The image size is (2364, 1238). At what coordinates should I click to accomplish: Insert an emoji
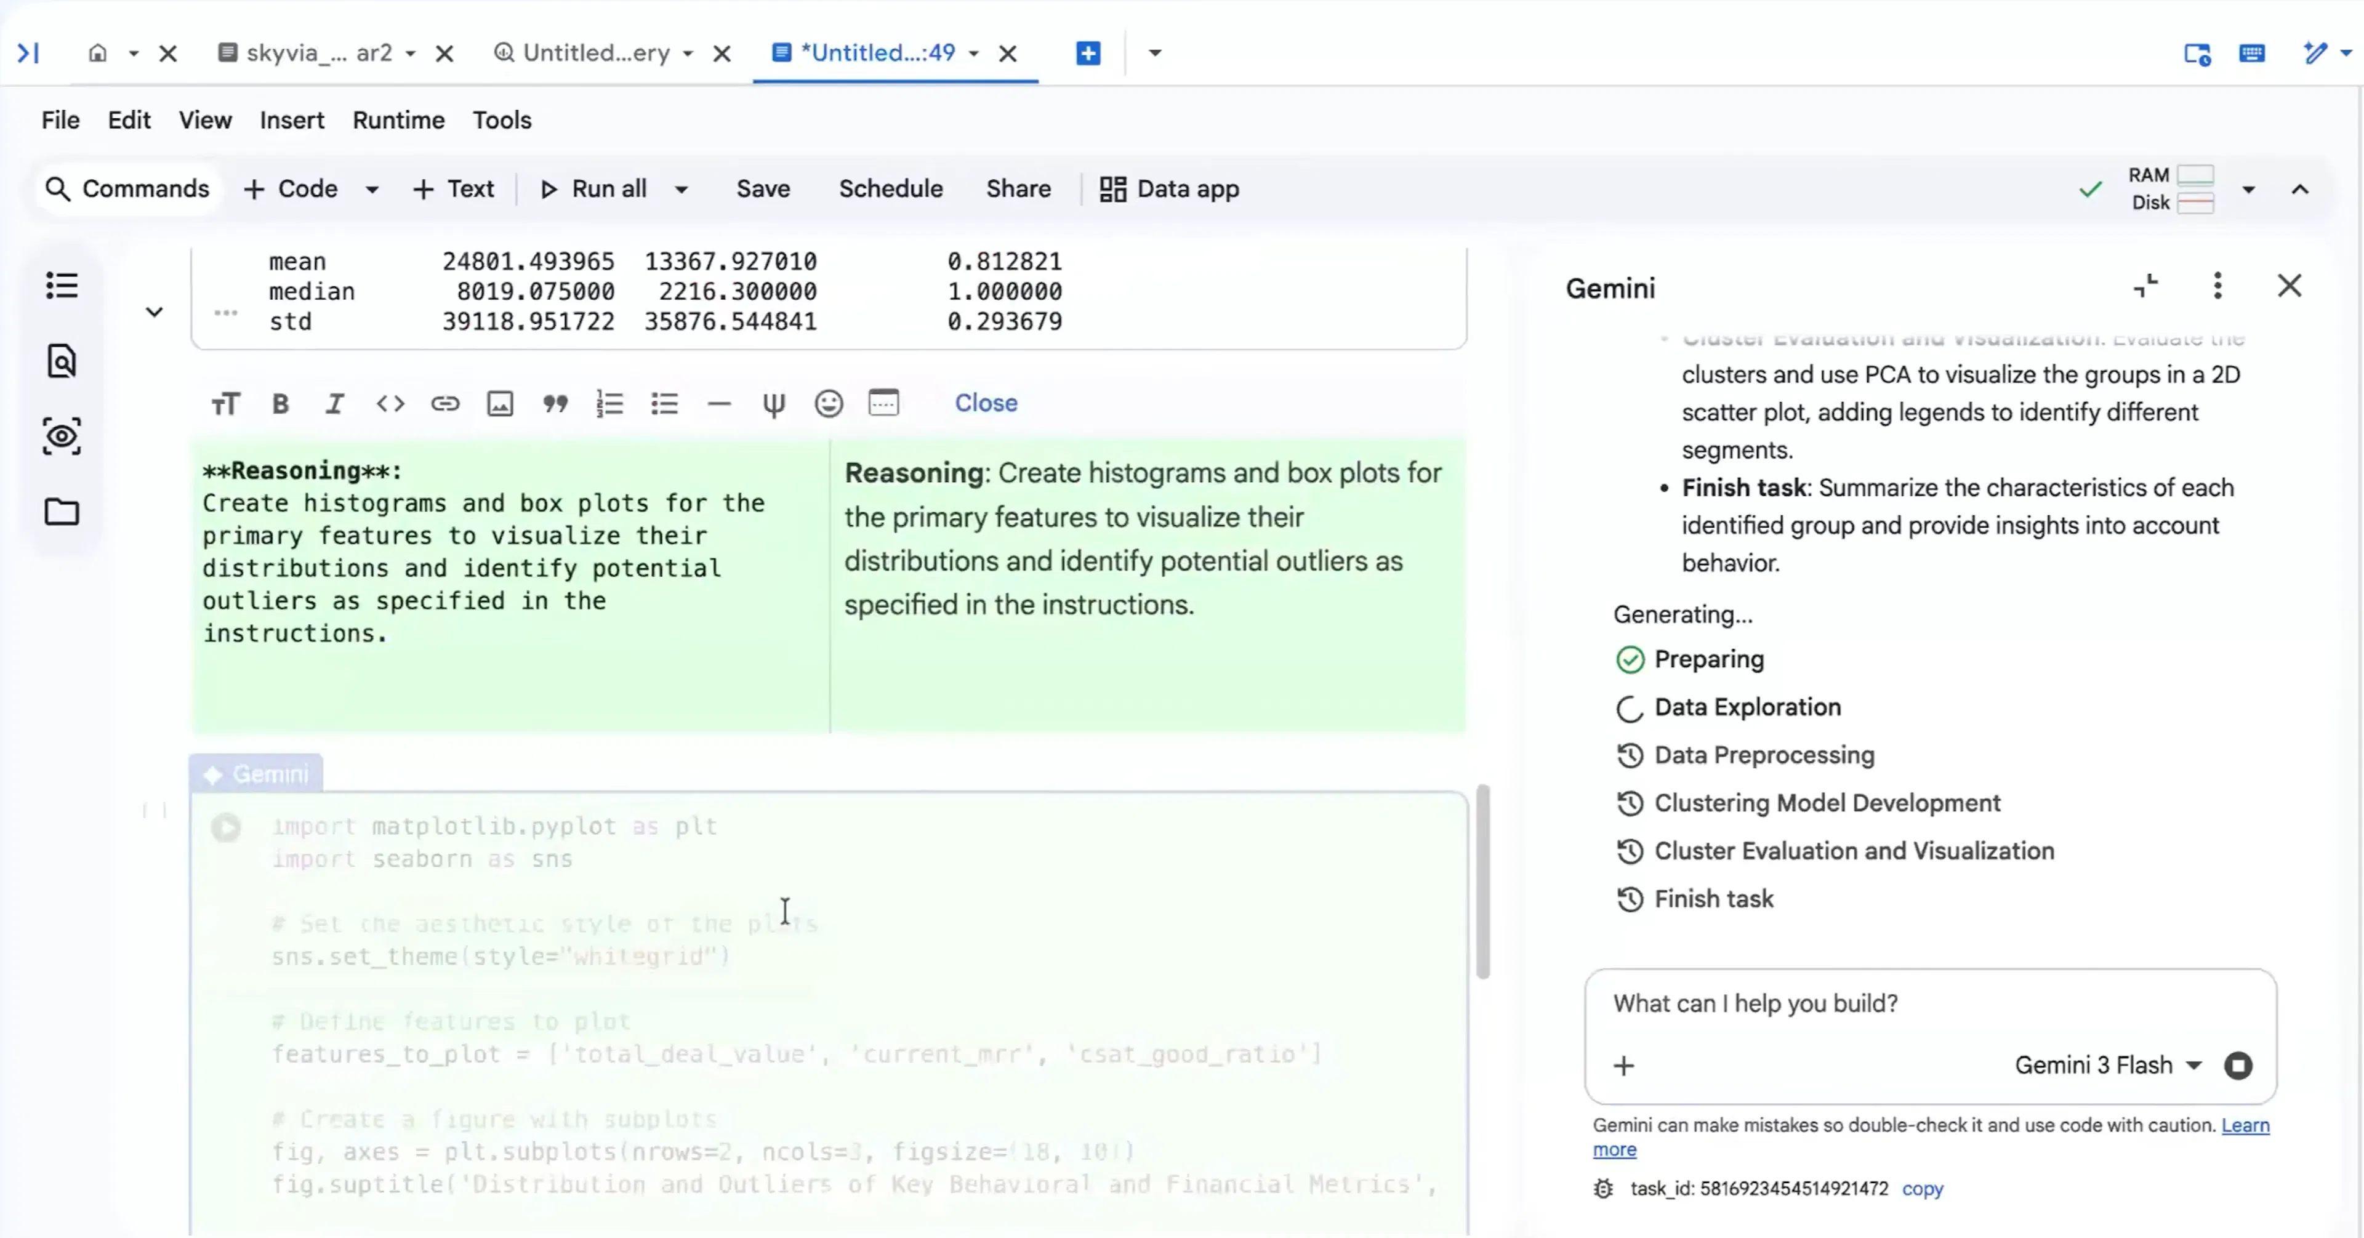(x=829, y=404)
